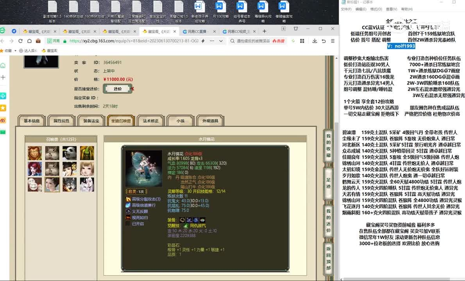Open the 副本攻略1.5版本 desktop file
The image size is (465, 281).
pos(52,12)
